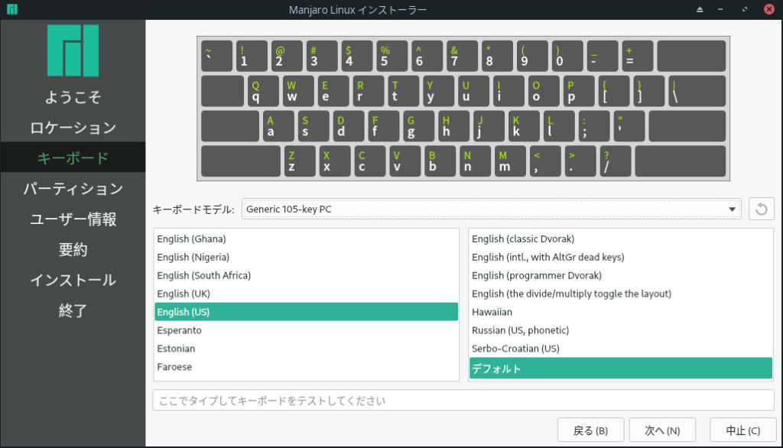Select the Hawaiian keyboard variant

pos(492,312)
